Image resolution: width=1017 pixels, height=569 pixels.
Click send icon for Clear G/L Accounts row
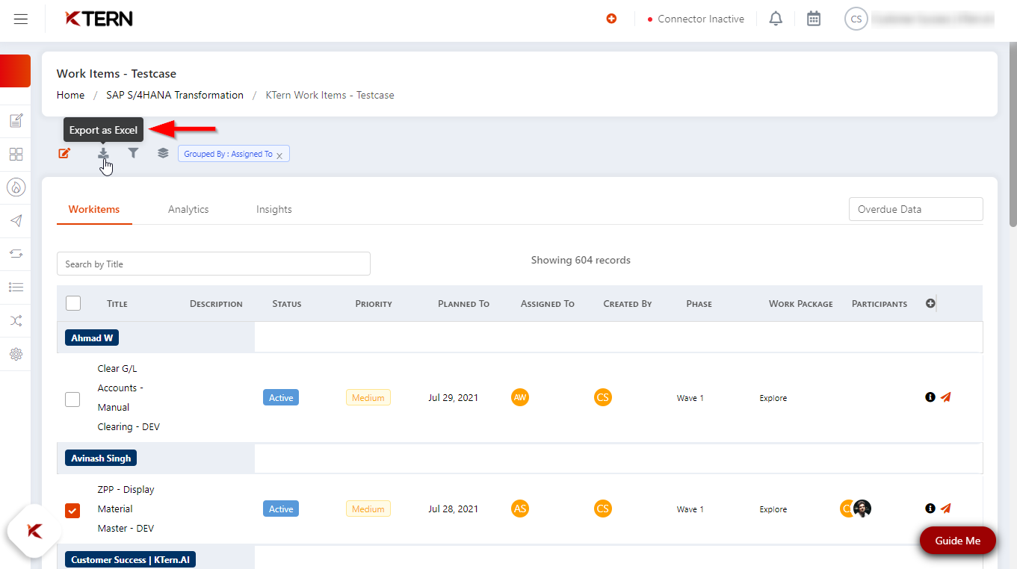[x=946, y=397]
